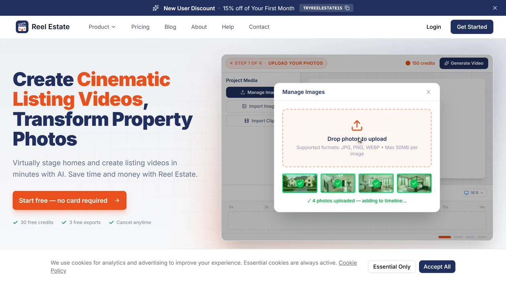
Task: Click the arrow icon on Start free button
Action: pyautogui.click(x=117, y=200)
